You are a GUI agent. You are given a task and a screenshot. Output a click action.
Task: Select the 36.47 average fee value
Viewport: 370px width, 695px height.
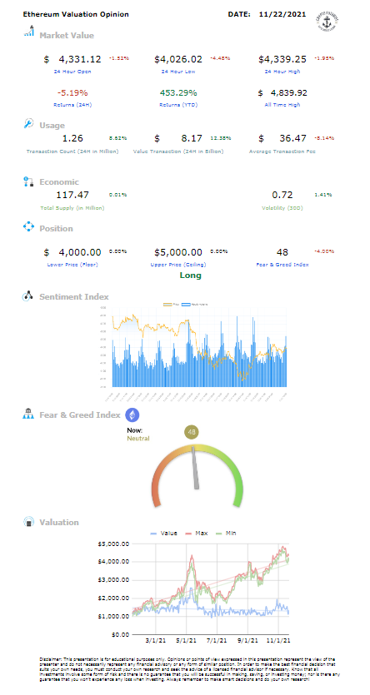pos(292,139)
